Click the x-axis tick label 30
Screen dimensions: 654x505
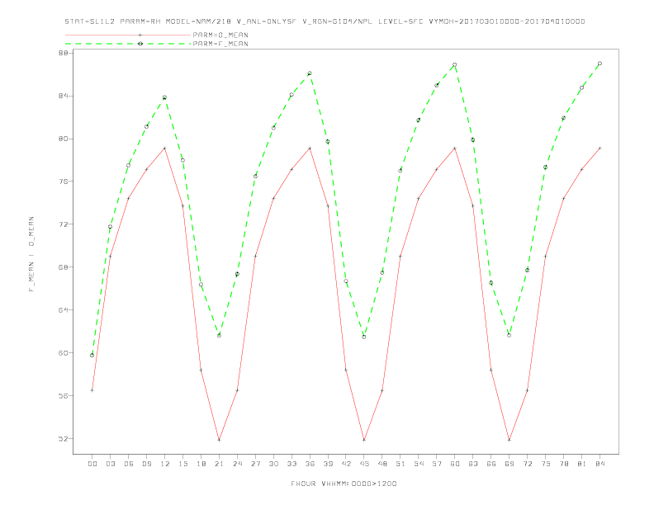point(273,464)
